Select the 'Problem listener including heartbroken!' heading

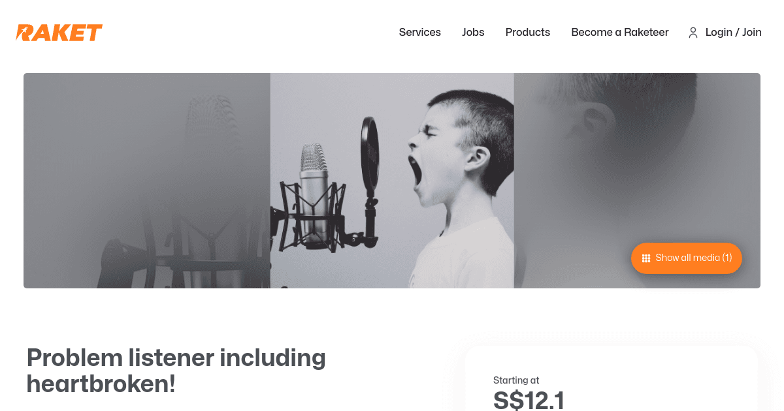(176, 371)
